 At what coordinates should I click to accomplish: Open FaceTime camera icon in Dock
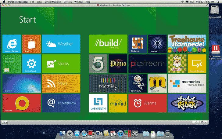coord(98,134)
